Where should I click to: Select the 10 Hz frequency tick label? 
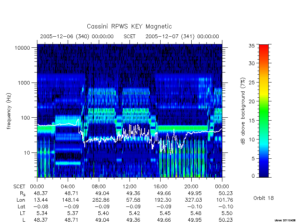(x=27, y=152)
